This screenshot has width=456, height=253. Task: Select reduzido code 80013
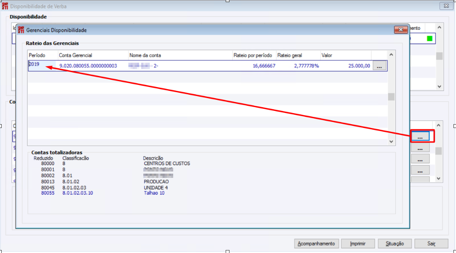coord(48,181)
